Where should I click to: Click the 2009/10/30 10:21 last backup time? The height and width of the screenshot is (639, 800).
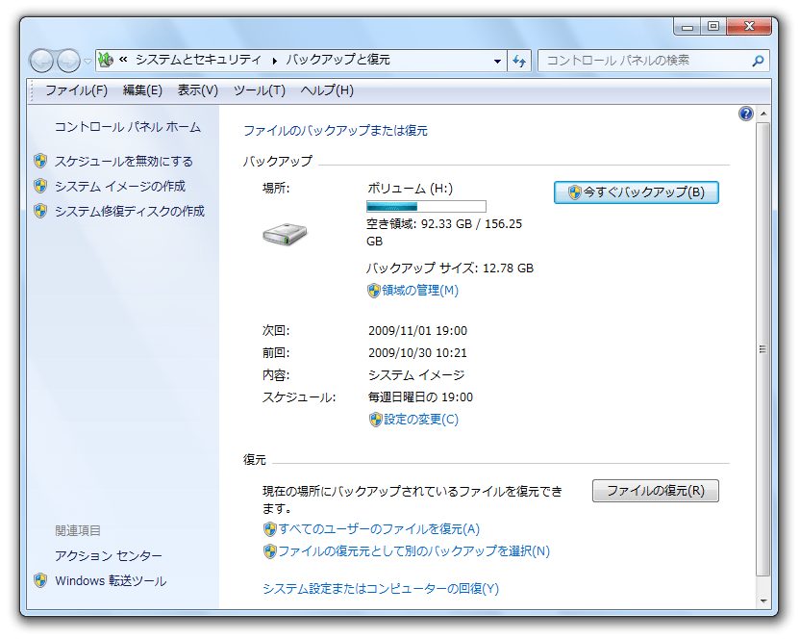[x=417, y=353]
